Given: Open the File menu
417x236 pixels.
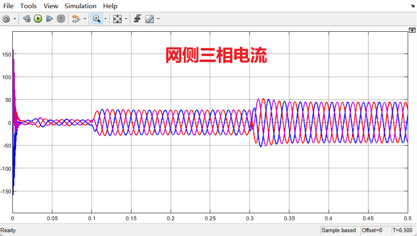Looking at the screenshot, I should click(8, 6).
